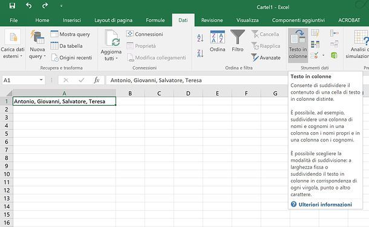Open Avanzate filter options
This screenshot has height=227, width=369.
pos(266,57)
